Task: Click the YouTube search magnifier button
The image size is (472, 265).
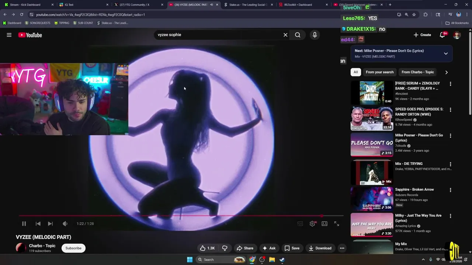Action: (x=298, y=35)
